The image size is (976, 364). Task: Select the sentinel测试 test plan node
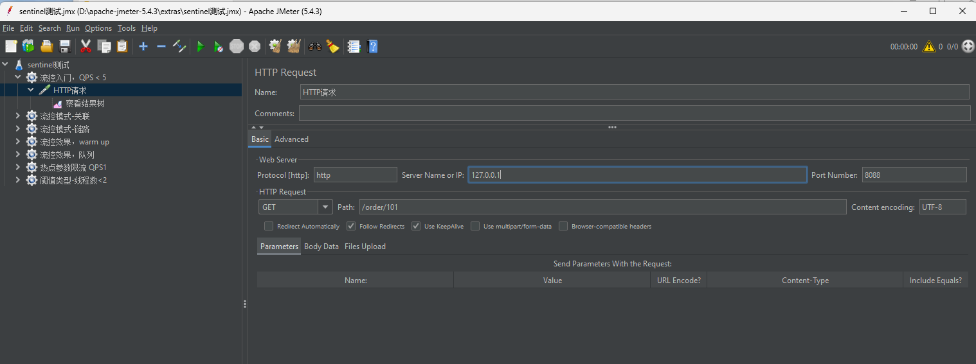[x=48, y=65]
